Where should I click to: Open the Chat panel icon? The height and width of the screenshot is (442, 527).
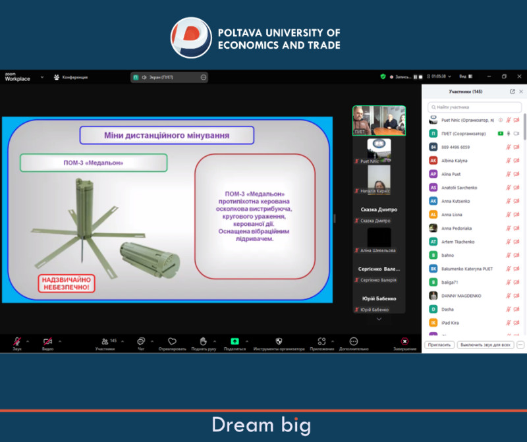140,341
